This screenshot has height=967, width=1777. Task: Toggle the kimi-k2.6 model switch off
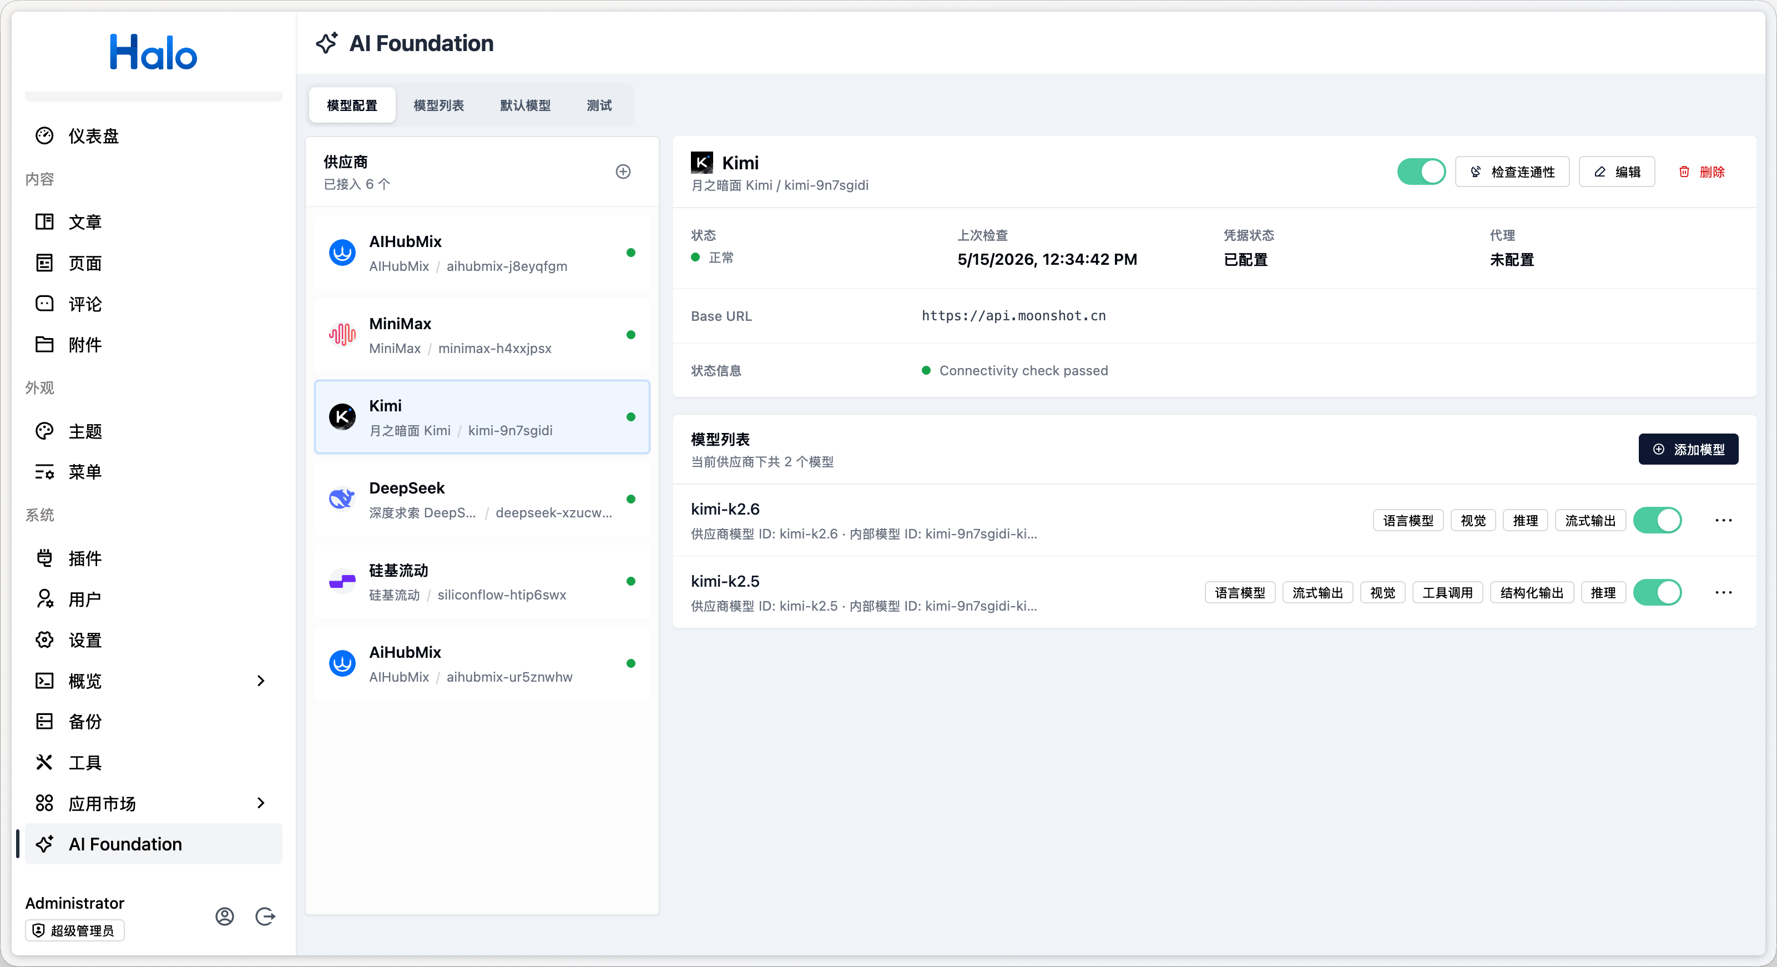click(1657, 521)
